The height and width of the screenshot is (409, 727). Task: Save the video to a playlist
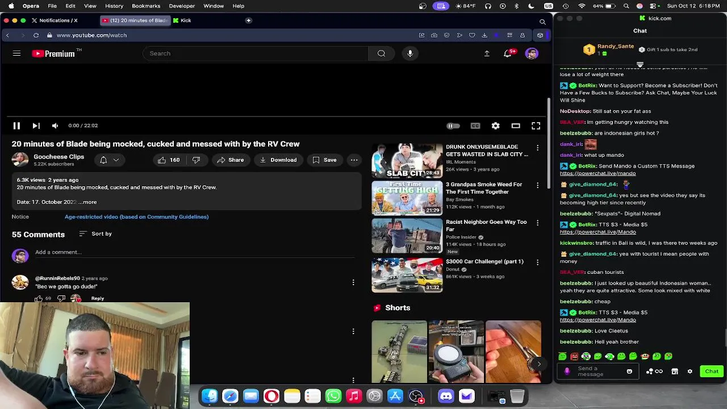tap(324, 160)
